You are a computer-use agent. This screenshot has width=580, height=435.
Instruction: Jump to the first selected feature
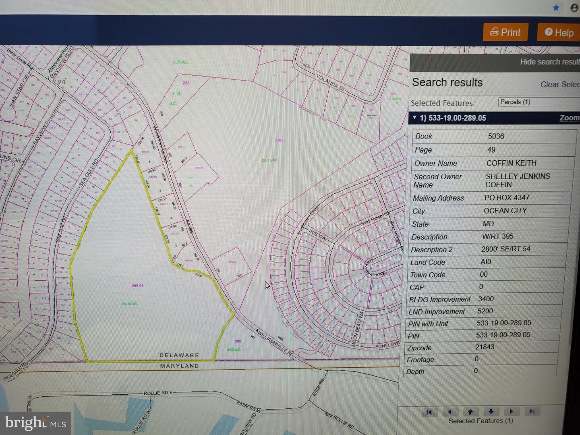tap(429, 412)
